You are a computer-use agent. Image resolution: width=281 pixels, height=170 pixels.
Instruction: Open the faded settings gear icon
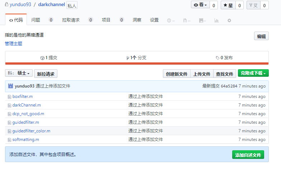click(x=229, y=20)
